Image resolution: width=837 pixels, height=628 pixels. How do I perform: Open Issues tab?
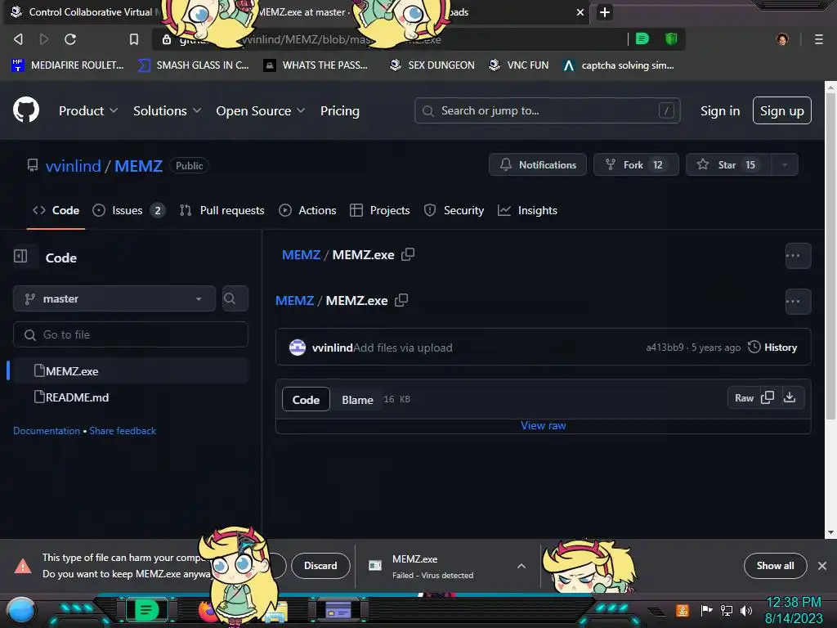pyautogui.click(x=128, y=210)
